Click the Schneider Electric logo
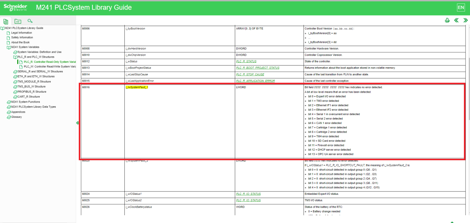470x223 pixels. coord(15,7)
